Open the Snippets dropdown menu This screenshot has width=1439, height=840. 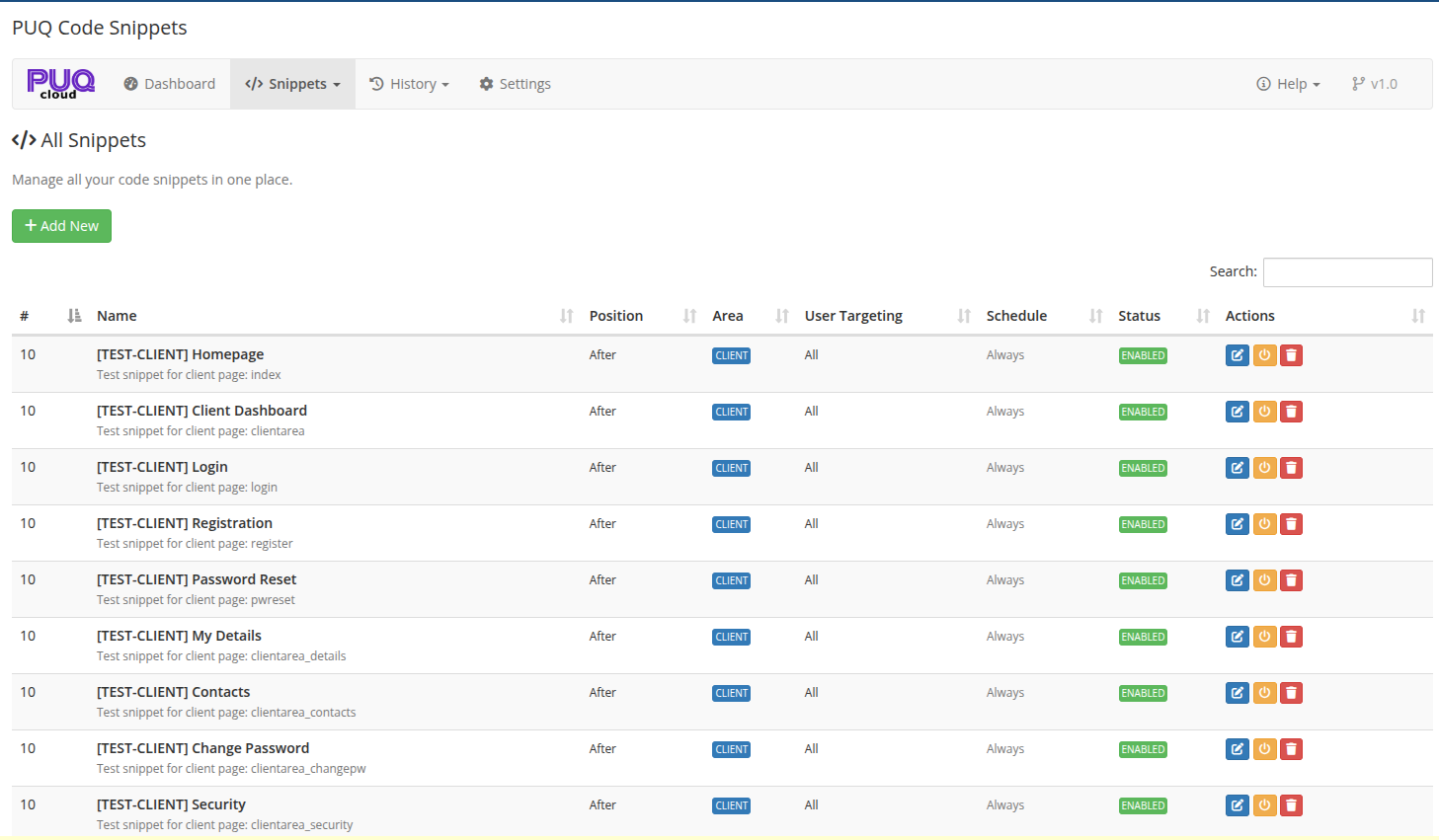[292, 84]
